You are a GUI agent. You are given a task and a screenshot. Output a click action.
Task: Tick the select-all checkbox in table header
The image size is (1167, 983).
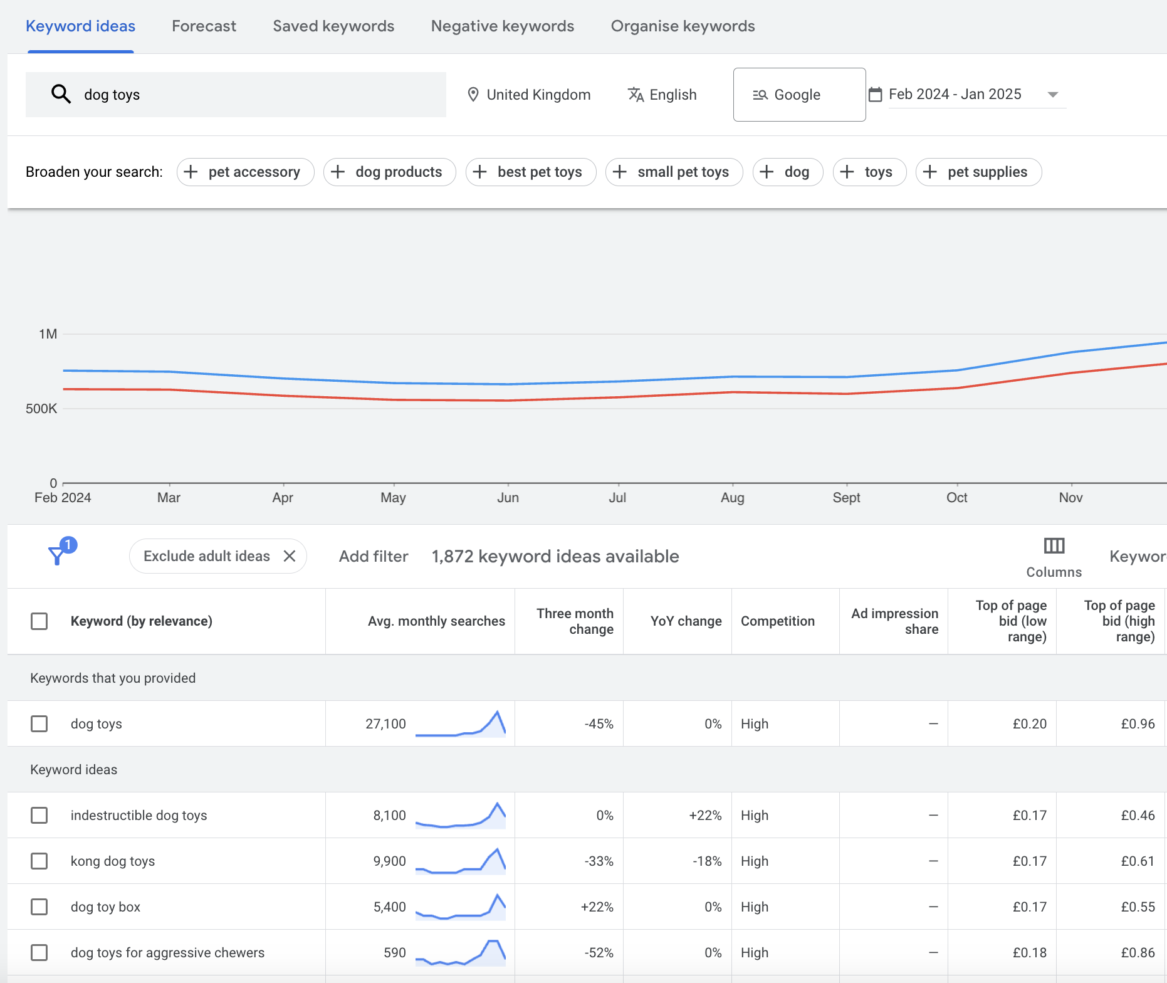point(39,621)
